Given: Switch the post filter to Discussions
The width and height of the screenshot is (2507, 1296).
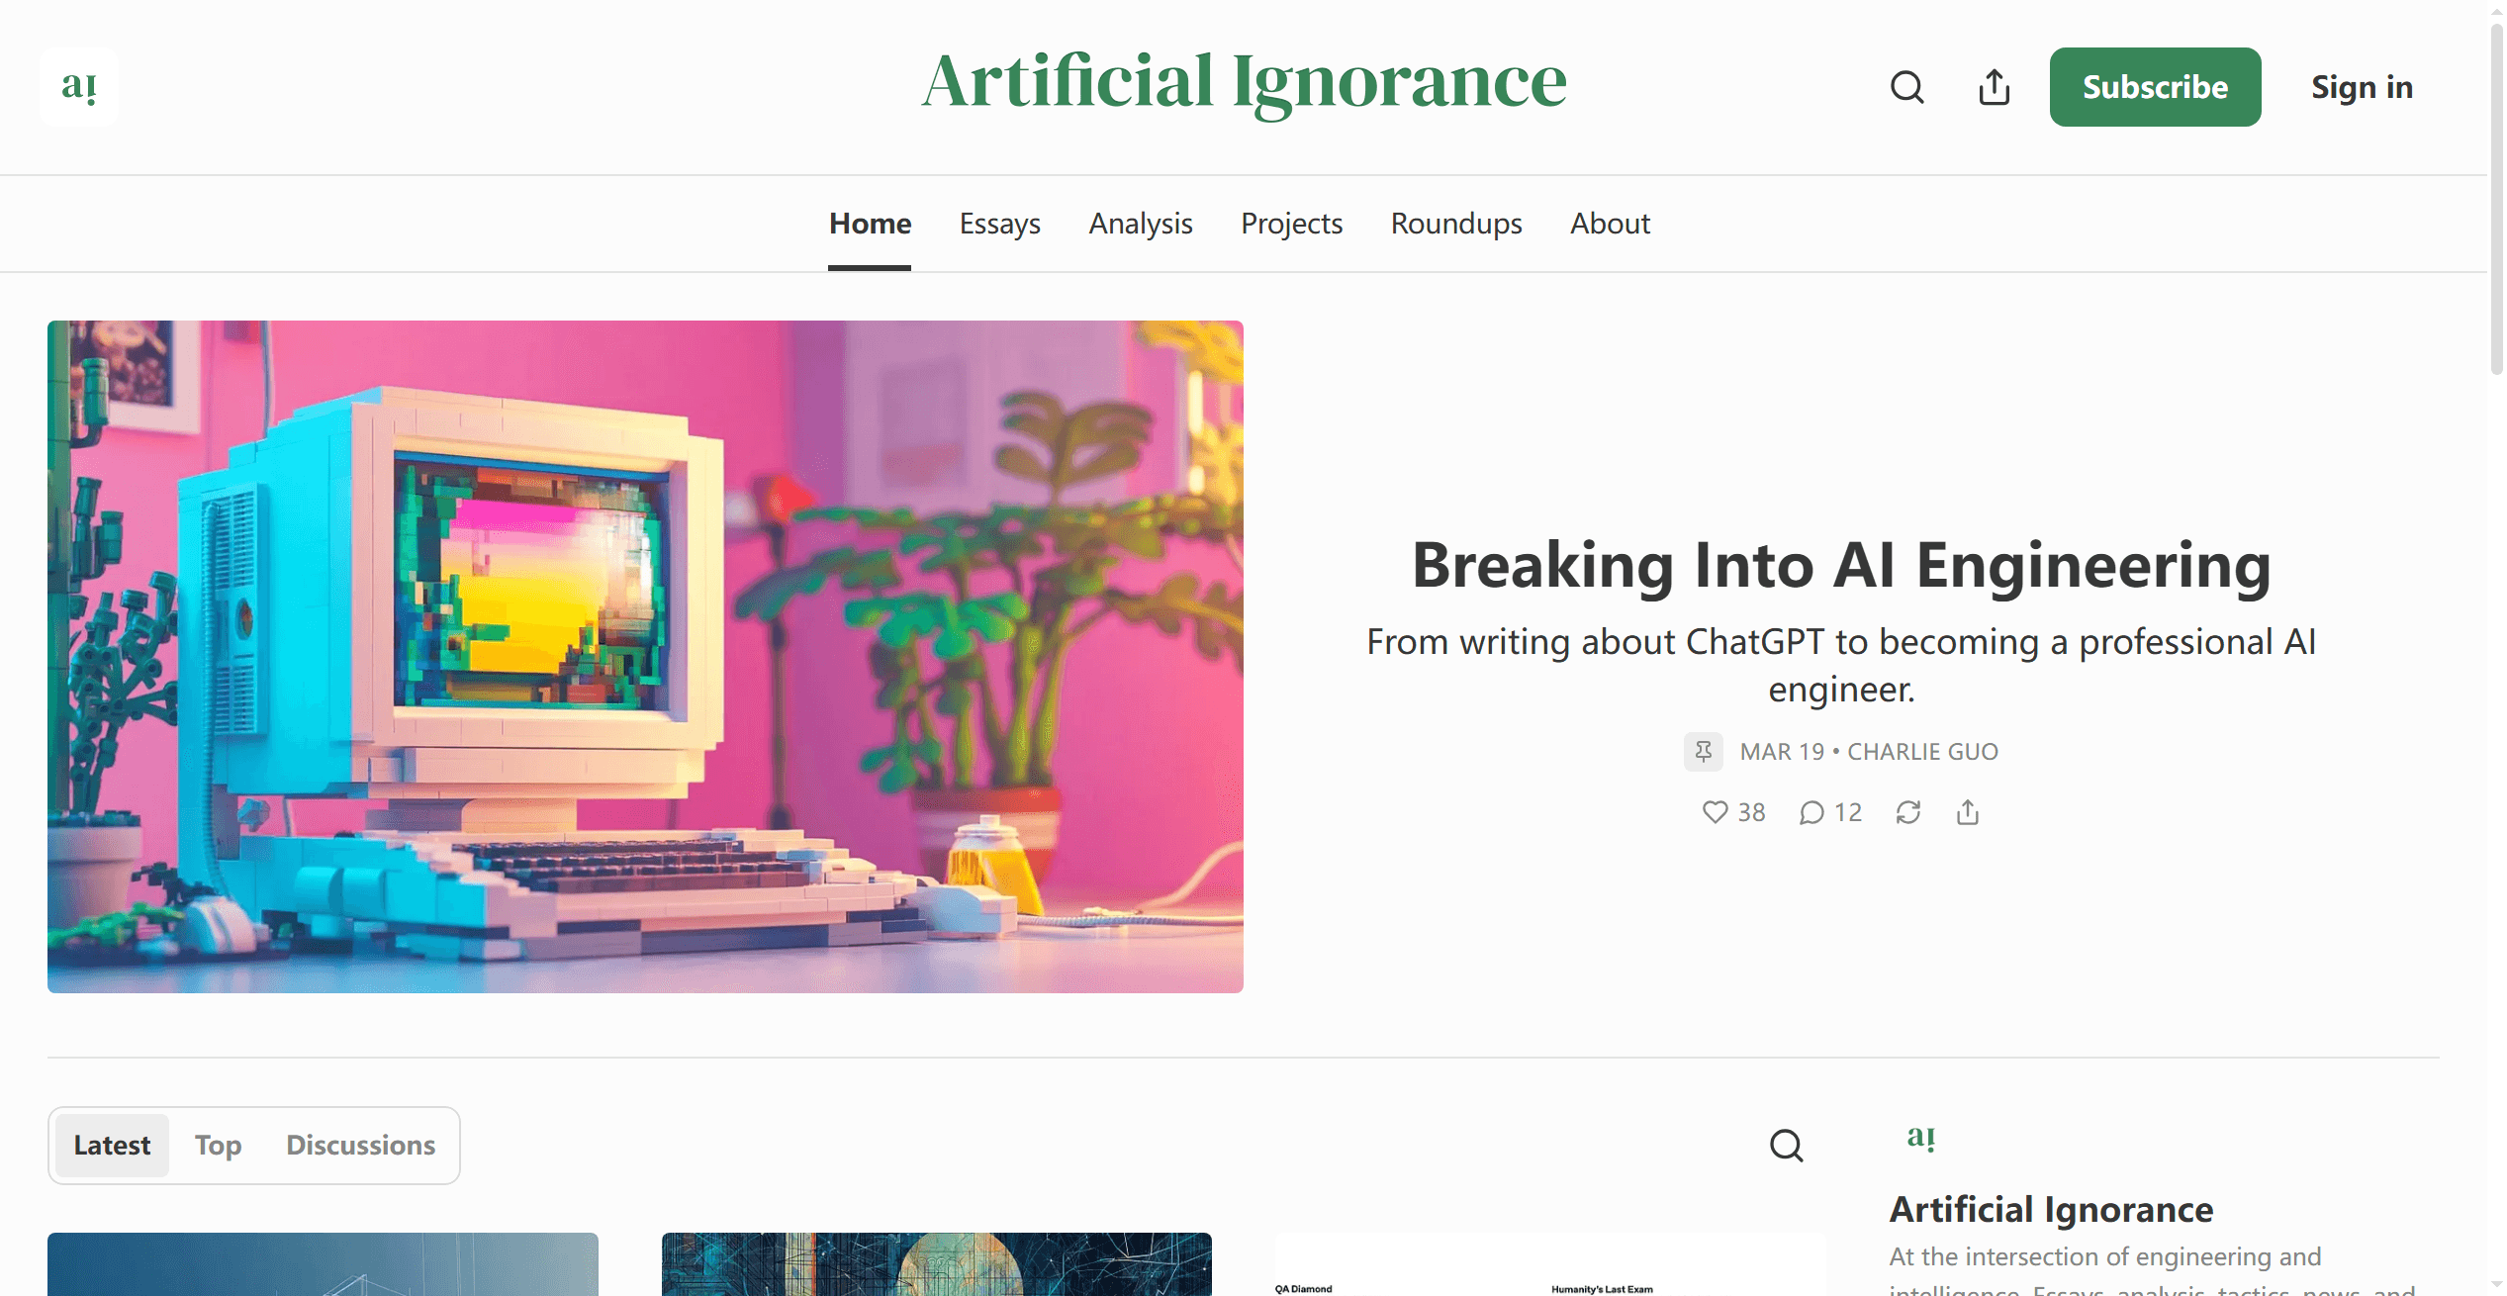Looking at the screenshot, I should pos(361,1145).
